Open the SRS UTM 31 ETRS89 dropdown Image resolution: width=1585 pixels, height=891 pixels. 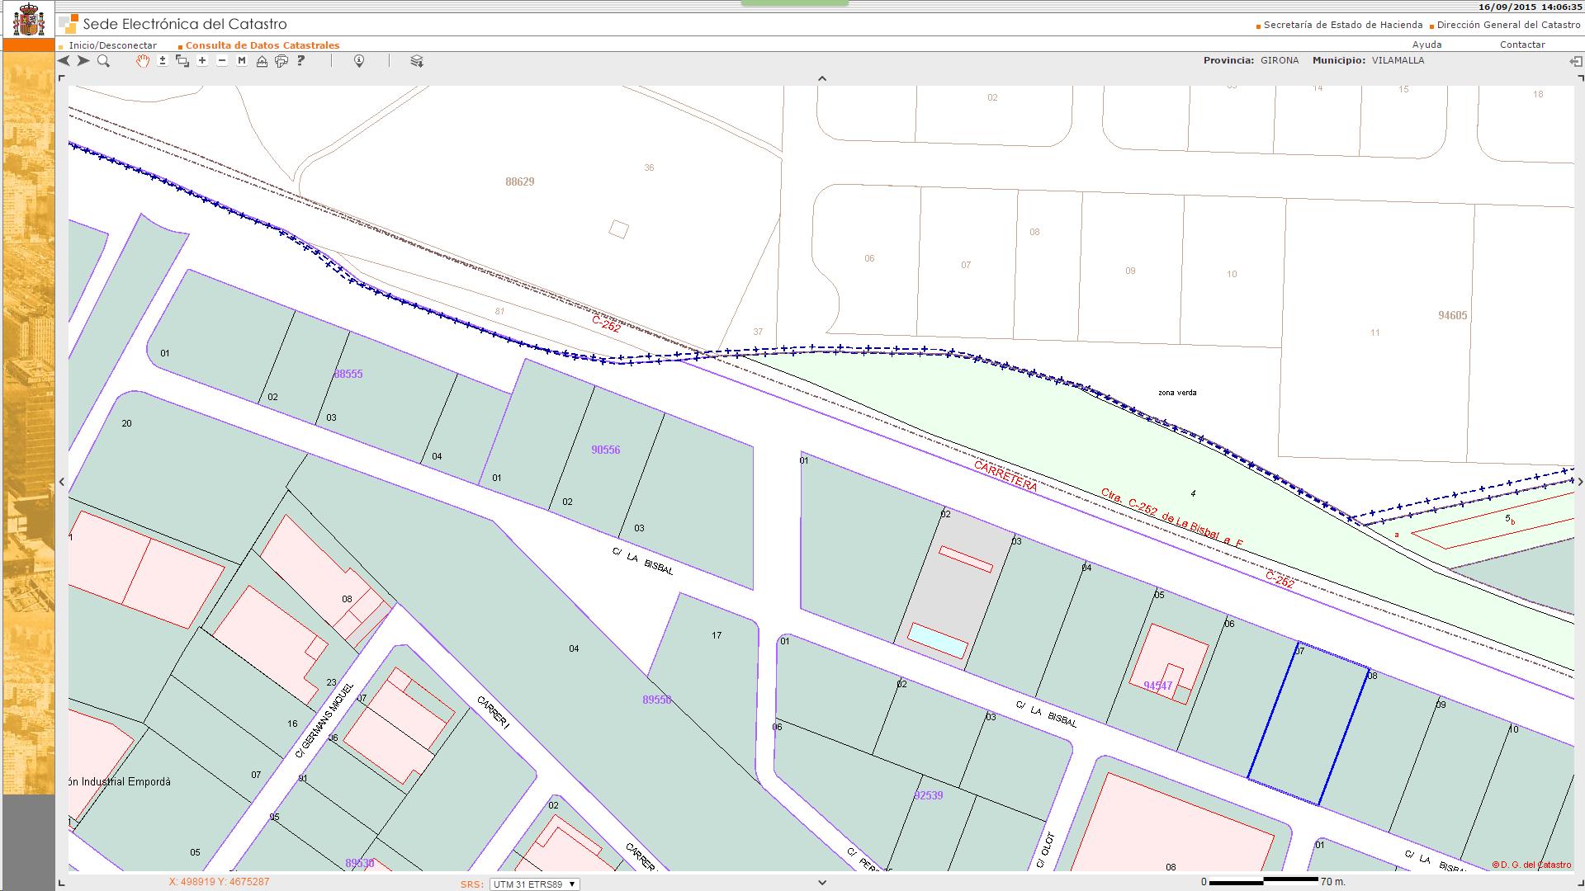click(535, 884)
